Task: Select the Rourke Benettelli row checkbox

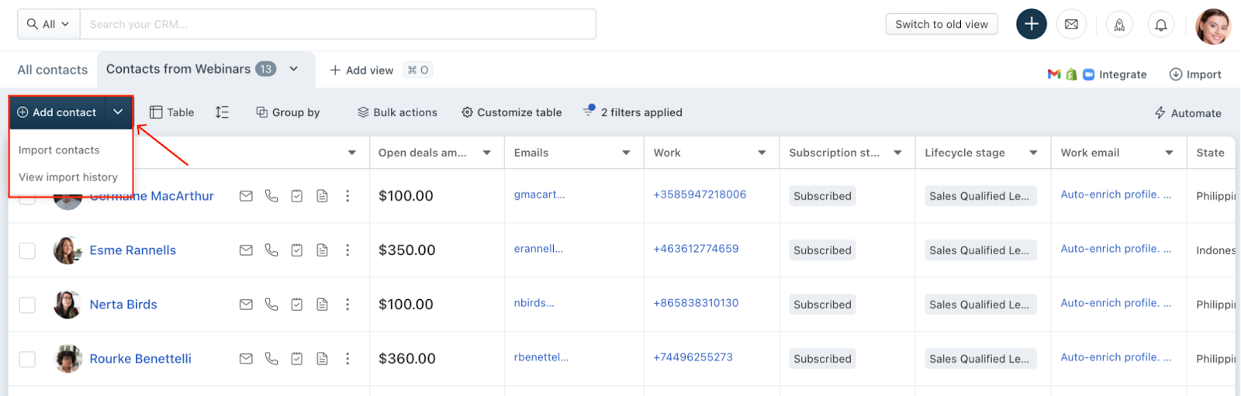Action: 27,359
